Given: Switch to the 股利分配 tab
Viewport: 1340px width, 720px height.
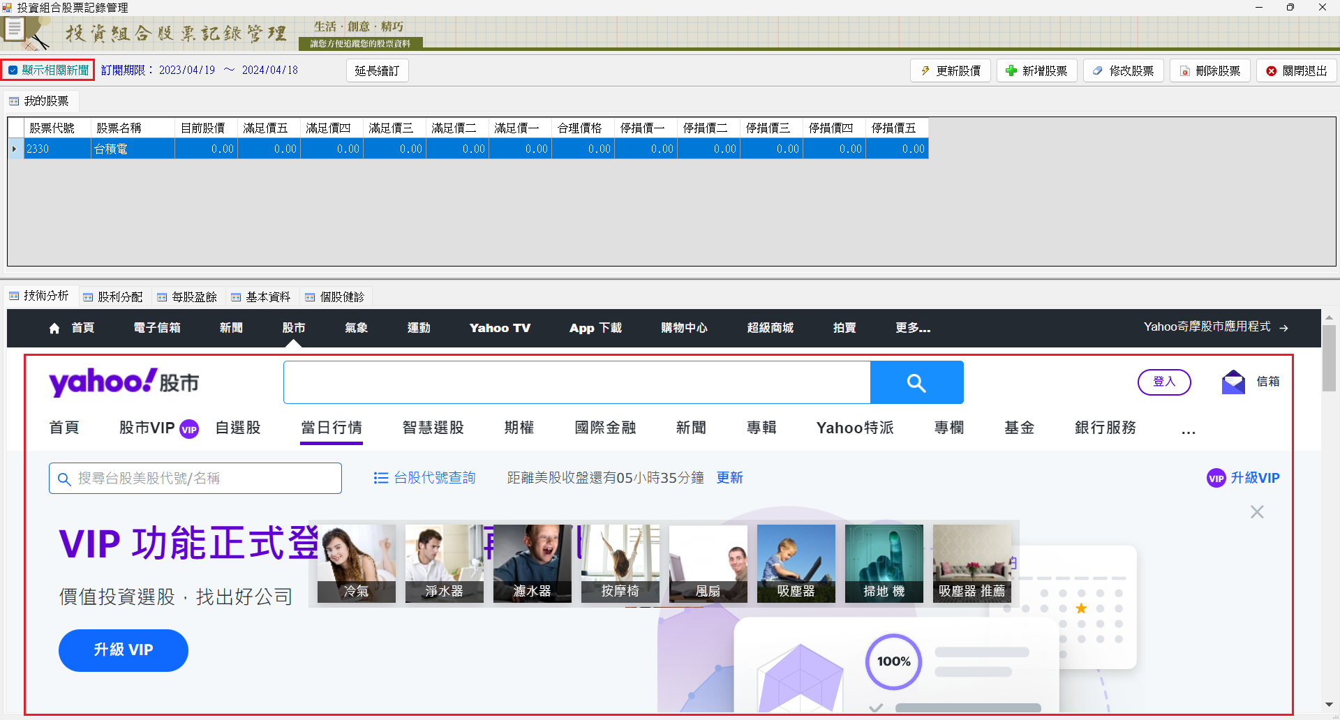Looking at the screenshot, I should click(x=113, y=297).
